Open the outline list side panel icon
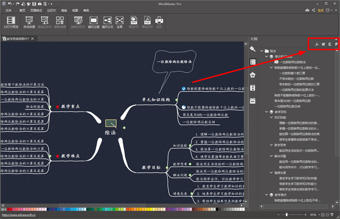The width and height of the screenshot is (340, 219). click(253, 62)
